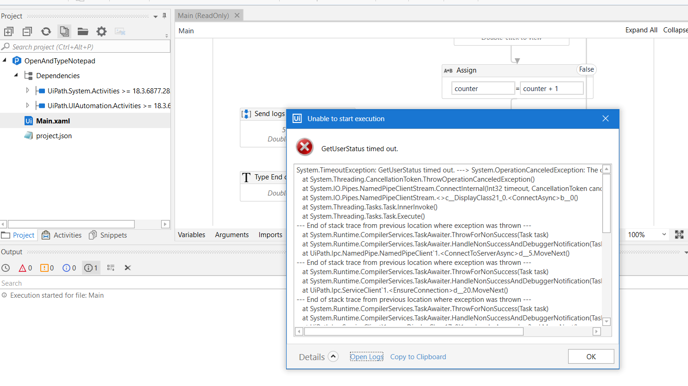The image size is (688, 386).
Task: Refresh the project tree
Action: click(x=46, y=31)
